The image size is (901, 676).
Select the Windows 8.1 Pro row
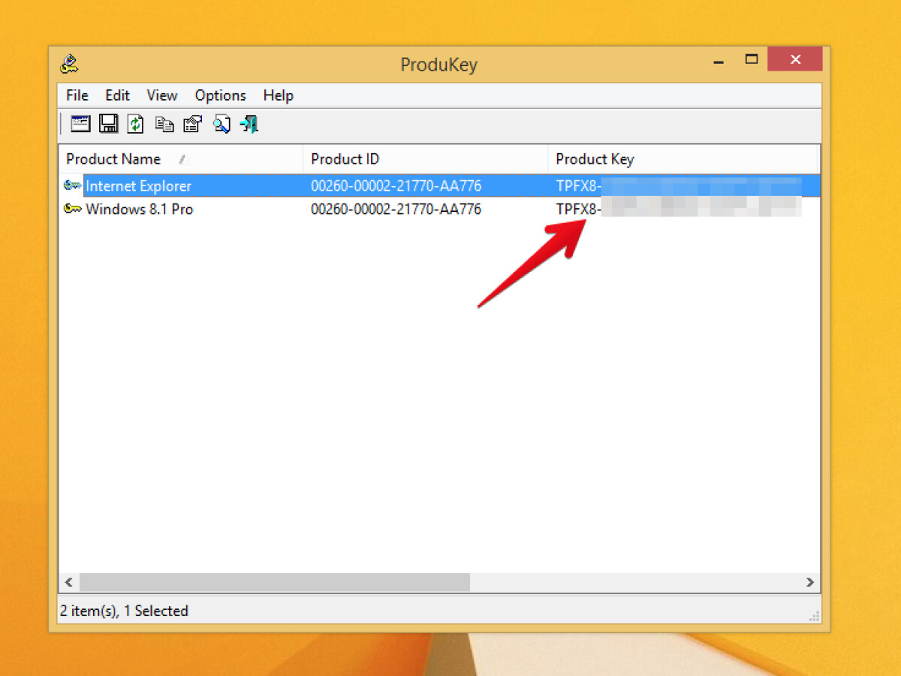pos(139,210)
